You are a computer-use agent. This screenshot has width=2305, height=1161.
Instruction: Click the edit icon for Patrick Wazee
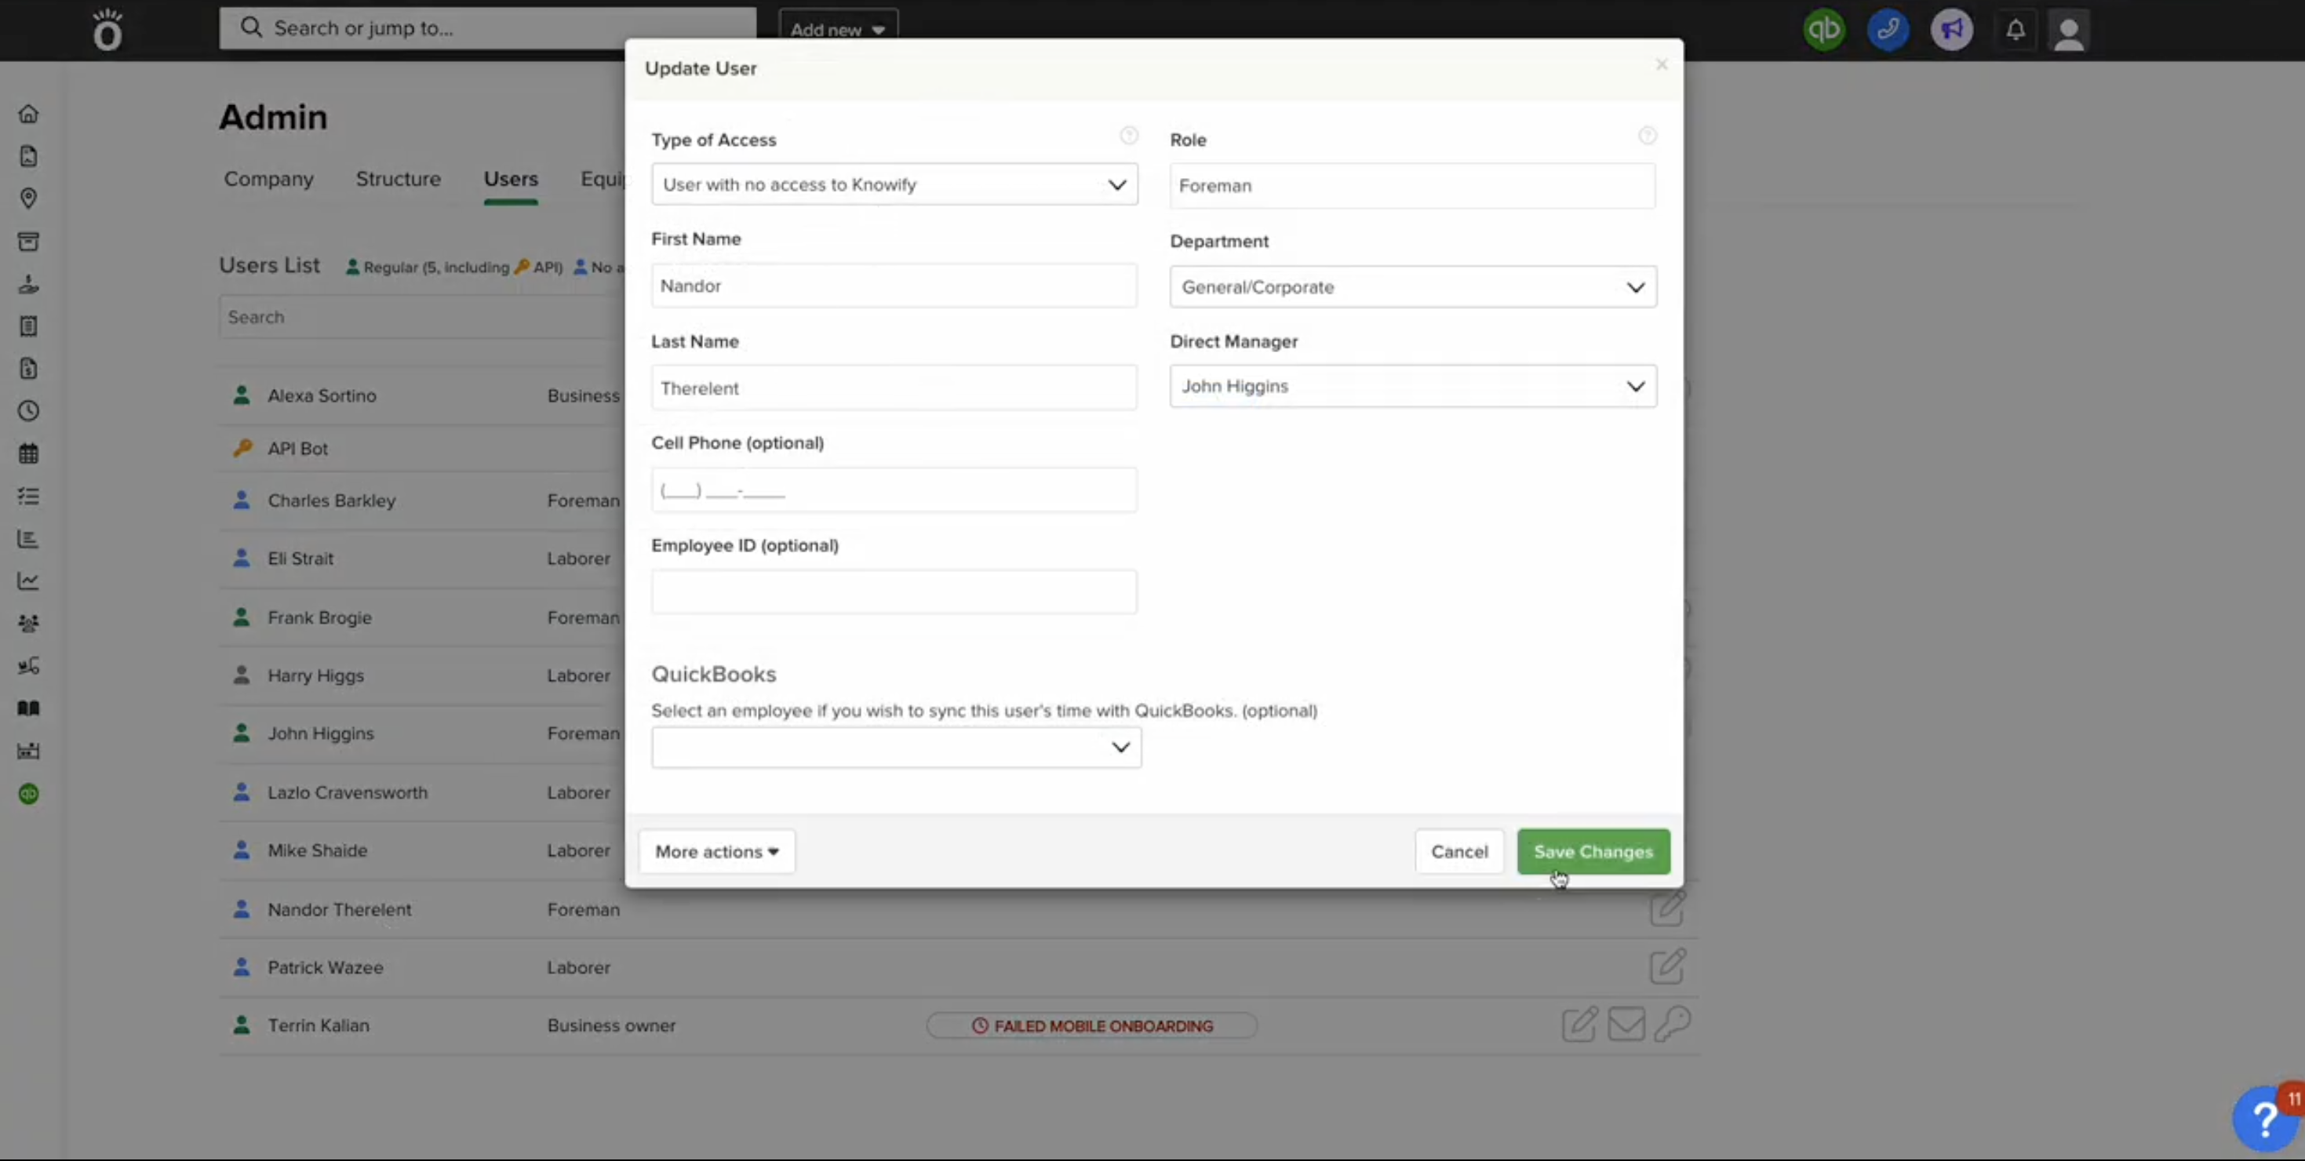1667,967
